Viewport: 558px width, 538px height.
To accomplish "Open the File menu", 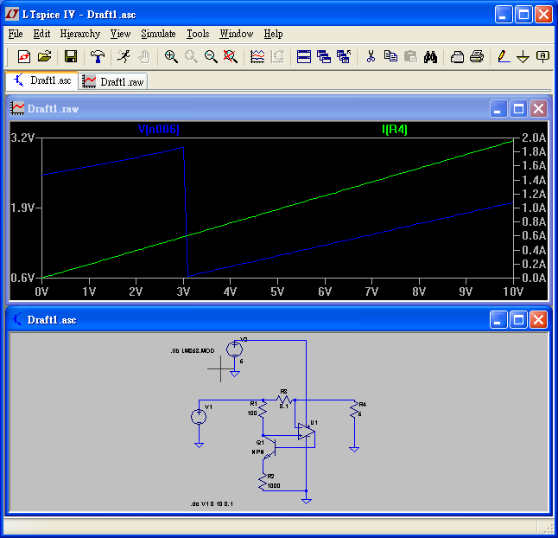I will (16, 34).
